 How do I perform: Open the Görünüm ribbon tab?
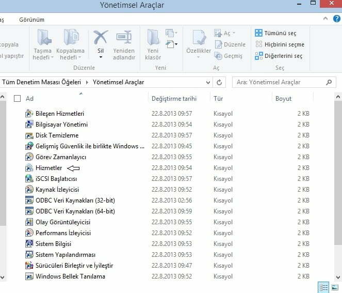(x=31, y=20)
